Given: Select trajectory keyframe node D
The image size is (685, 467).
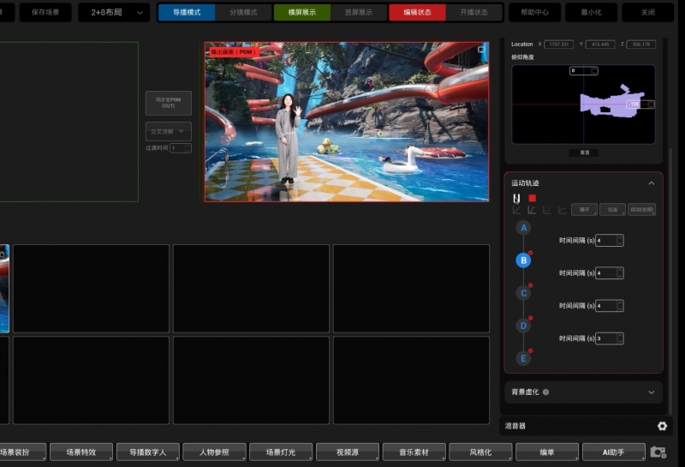Looking at the screenshot, I should (x=523, y=326).
